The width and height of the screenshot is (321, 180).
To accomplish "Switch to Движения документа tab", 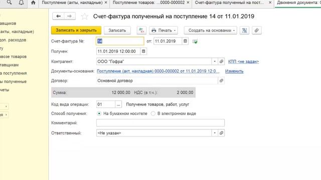I will pyautogui.click(x=298, y=2).
